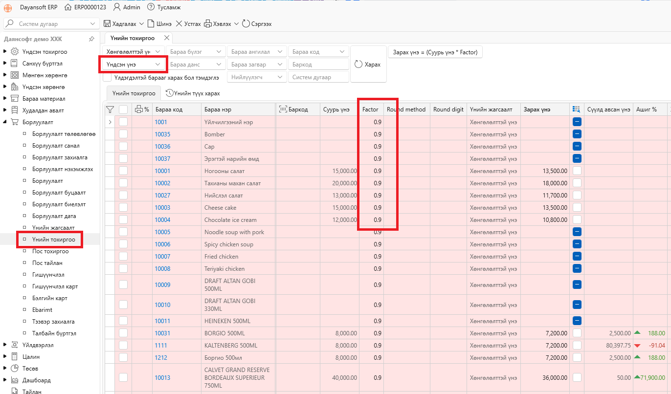Click the Шинэ new document icon

pyautogui.click(x=151, y=23)
